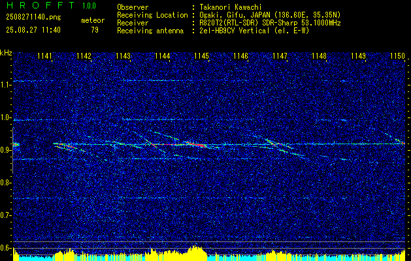
Task: Click the timestamp 25.08.27 11:40
Action: pos(33,30)
